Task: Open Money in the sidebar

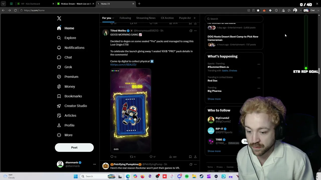Action: [x=66, y=86]
